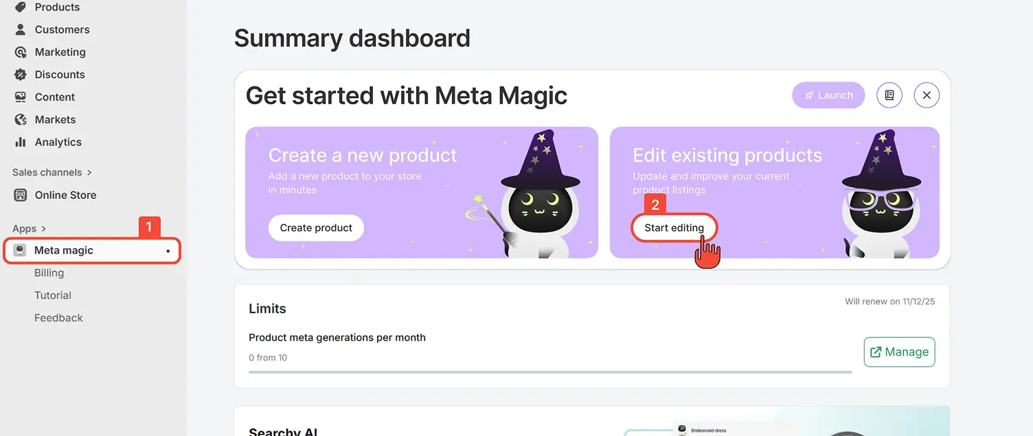The width and height of the screenshot is (1033, 436).
Task: Select the Meta magic app icon
Action: click(x=20, y=250)
